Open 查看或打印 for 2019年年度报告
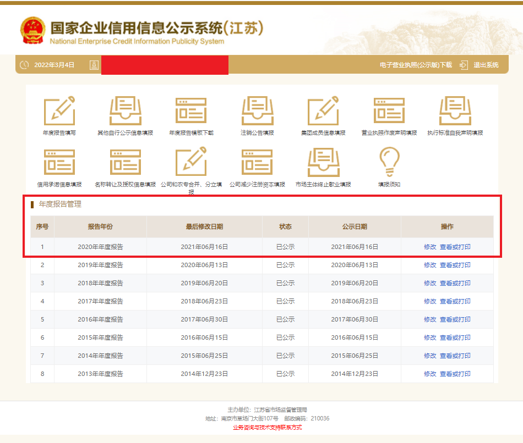Screen dimensions: 523x443 click(455, 265)
